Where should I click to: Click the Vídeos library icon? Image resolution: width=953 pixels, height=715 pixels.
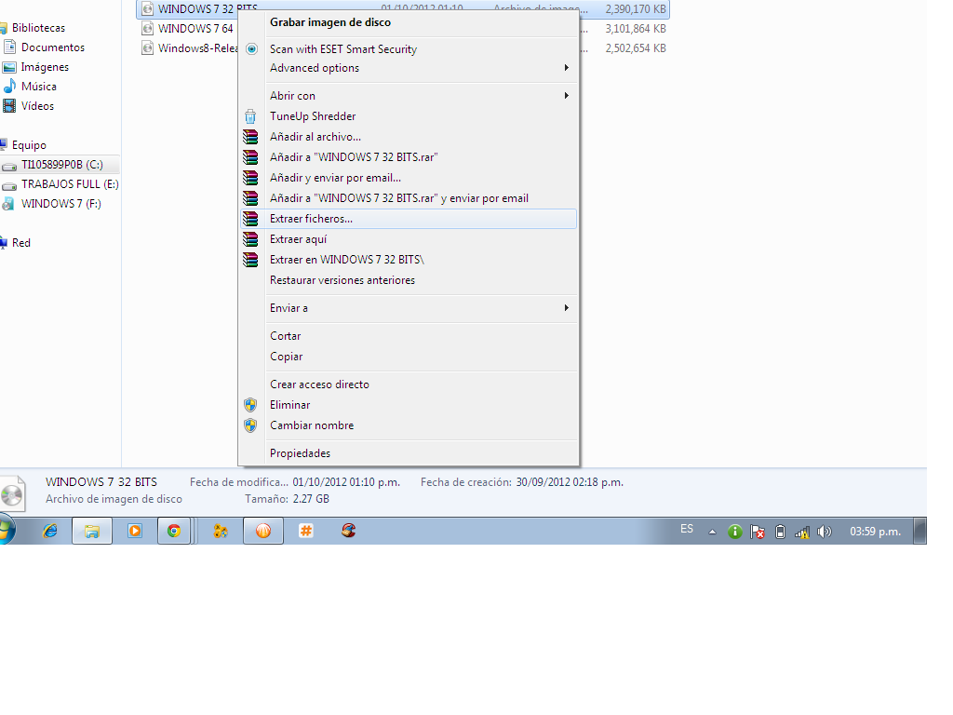[9, 106]
